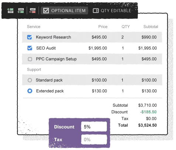Screen dimensions: 176x150
Task: Click the Total amount $3,524.50
Action: click(x=148, y=125)
